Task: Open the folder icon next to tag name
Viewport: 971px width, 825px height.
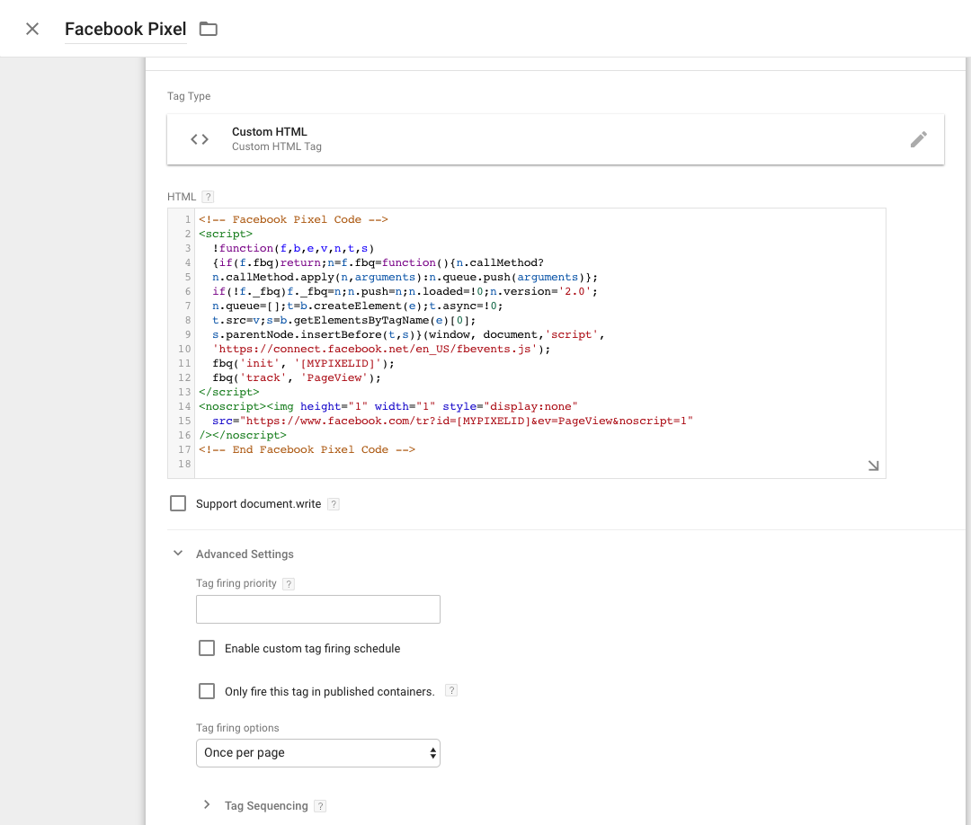Action: 208,29
